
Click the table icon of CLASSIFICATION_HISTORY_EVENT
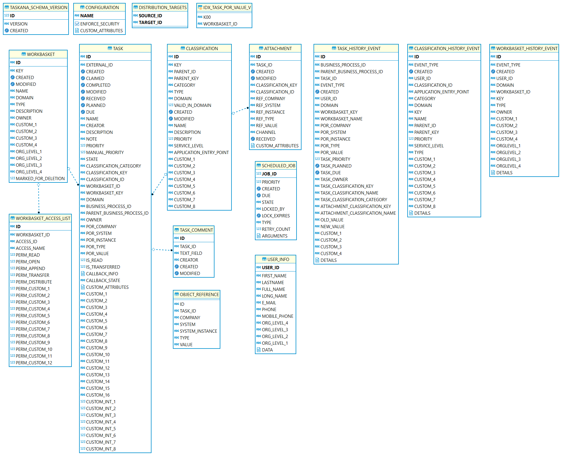tap(411, 48)
